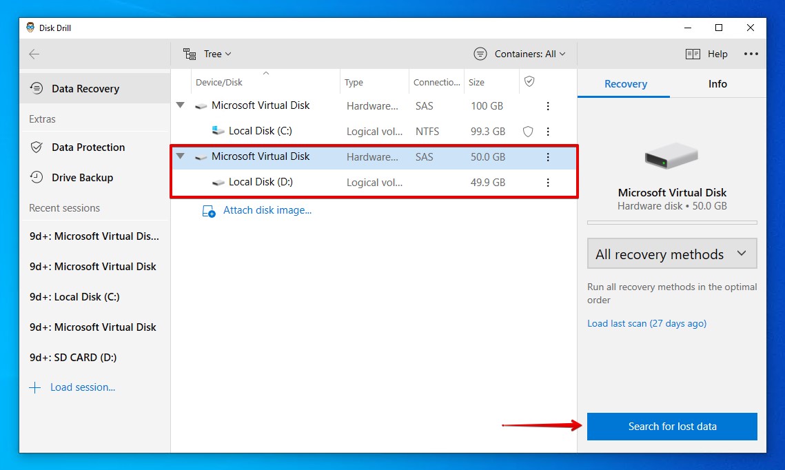785x470 pixels.
Task: Open recent session 9d+: SD CARD (D:)
Action: [73, 358]
